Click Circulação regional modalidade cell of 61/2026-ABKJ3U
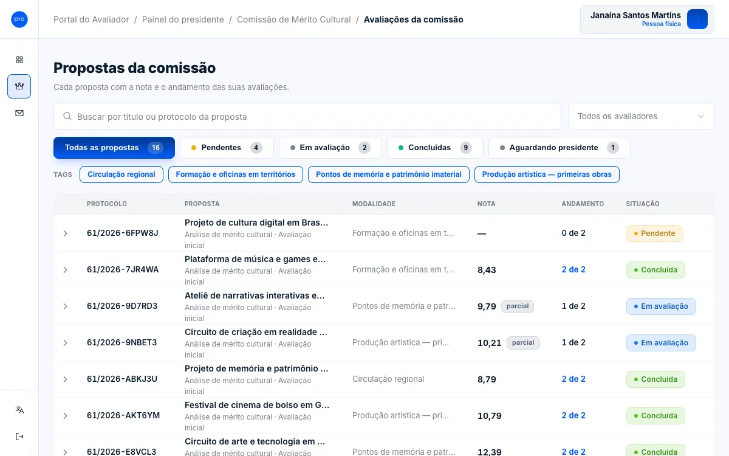 point(388,379)
